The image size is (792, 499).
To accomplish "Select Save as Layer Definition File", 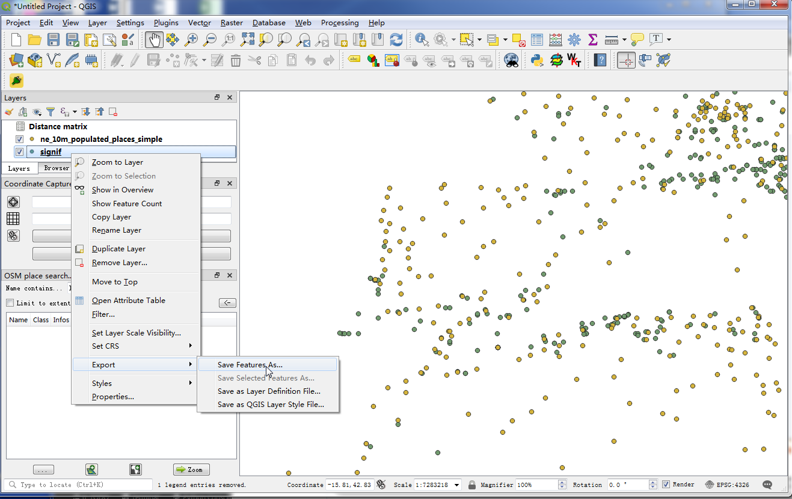I will (268, 391).
